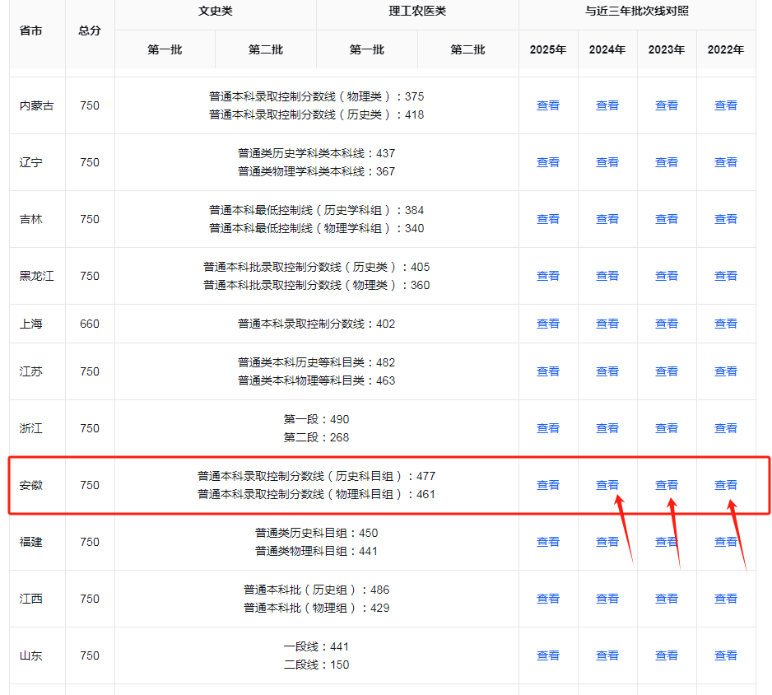772x695 pixels.
Task: View 山东 2022年 score line
Action: coord(726,655)
